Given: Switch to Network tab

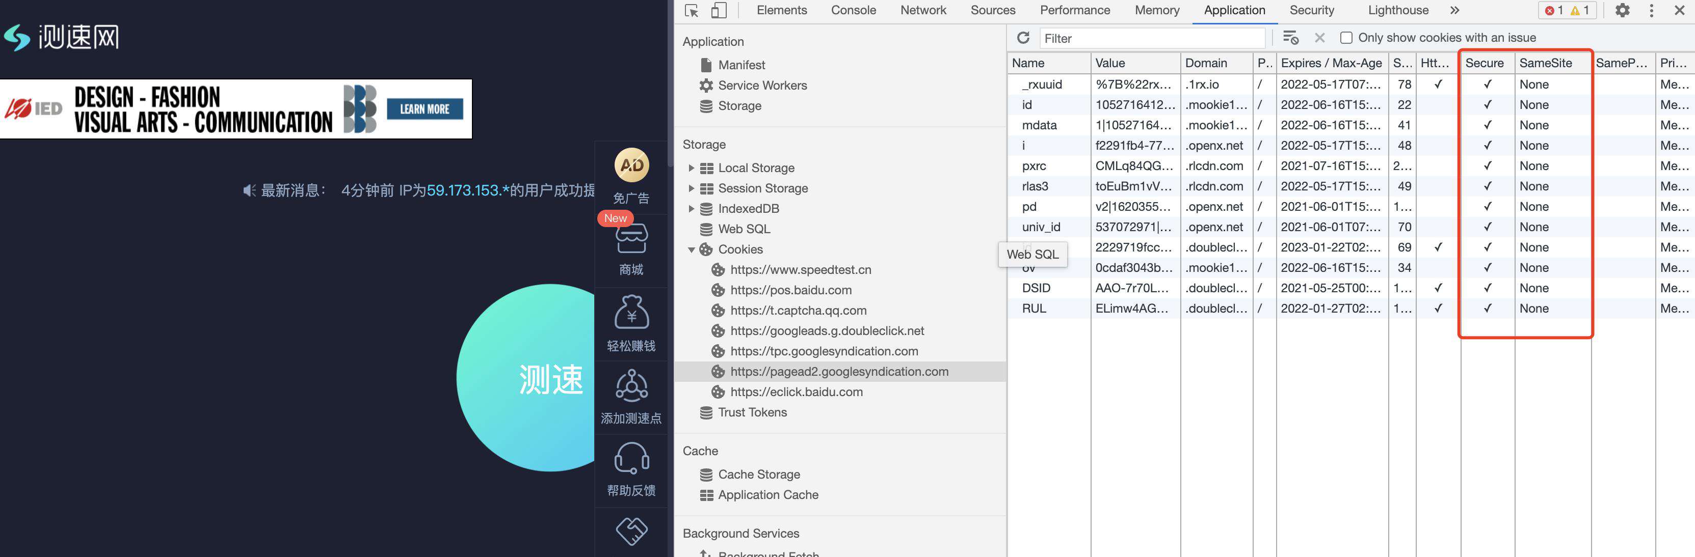Looking at the screenshot, I should point(923,11).
